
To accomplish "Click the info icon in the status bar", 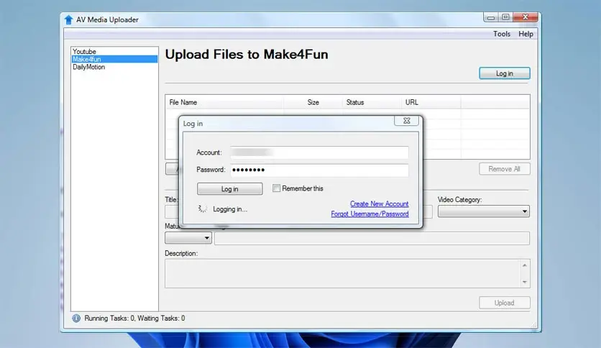I will [x=76, y=318].
